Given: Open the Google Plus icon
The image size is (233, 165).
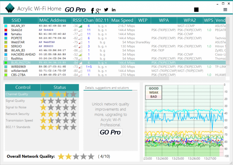Looking at the screenshot, I should [98, 10].
